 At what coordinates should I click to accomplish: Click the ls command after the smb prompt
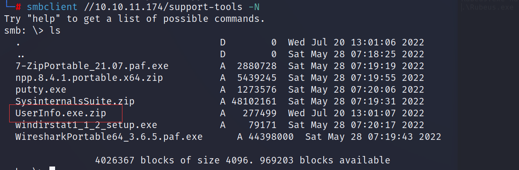(55, 31)
